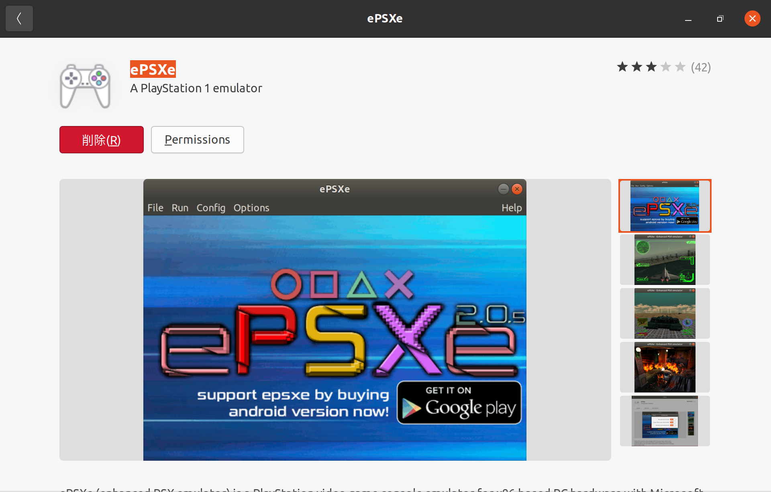The image size is (771, 492).
Task: Close the ePSXe software window
Action: click(753, 18)
